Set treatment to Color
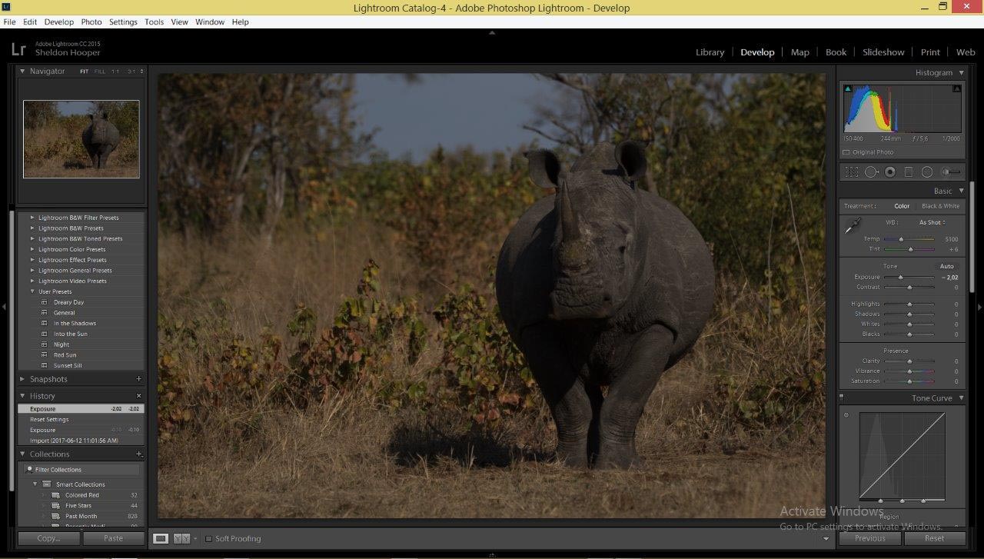984x559 pixels. [x=902, y=206]
